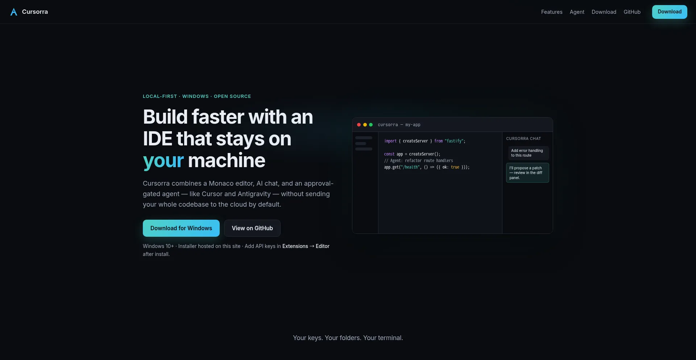Select the "I'll propose a patch" chat reply
Image resolution: width=696 pixels, height=360 pixels.
tap(527, 173)
